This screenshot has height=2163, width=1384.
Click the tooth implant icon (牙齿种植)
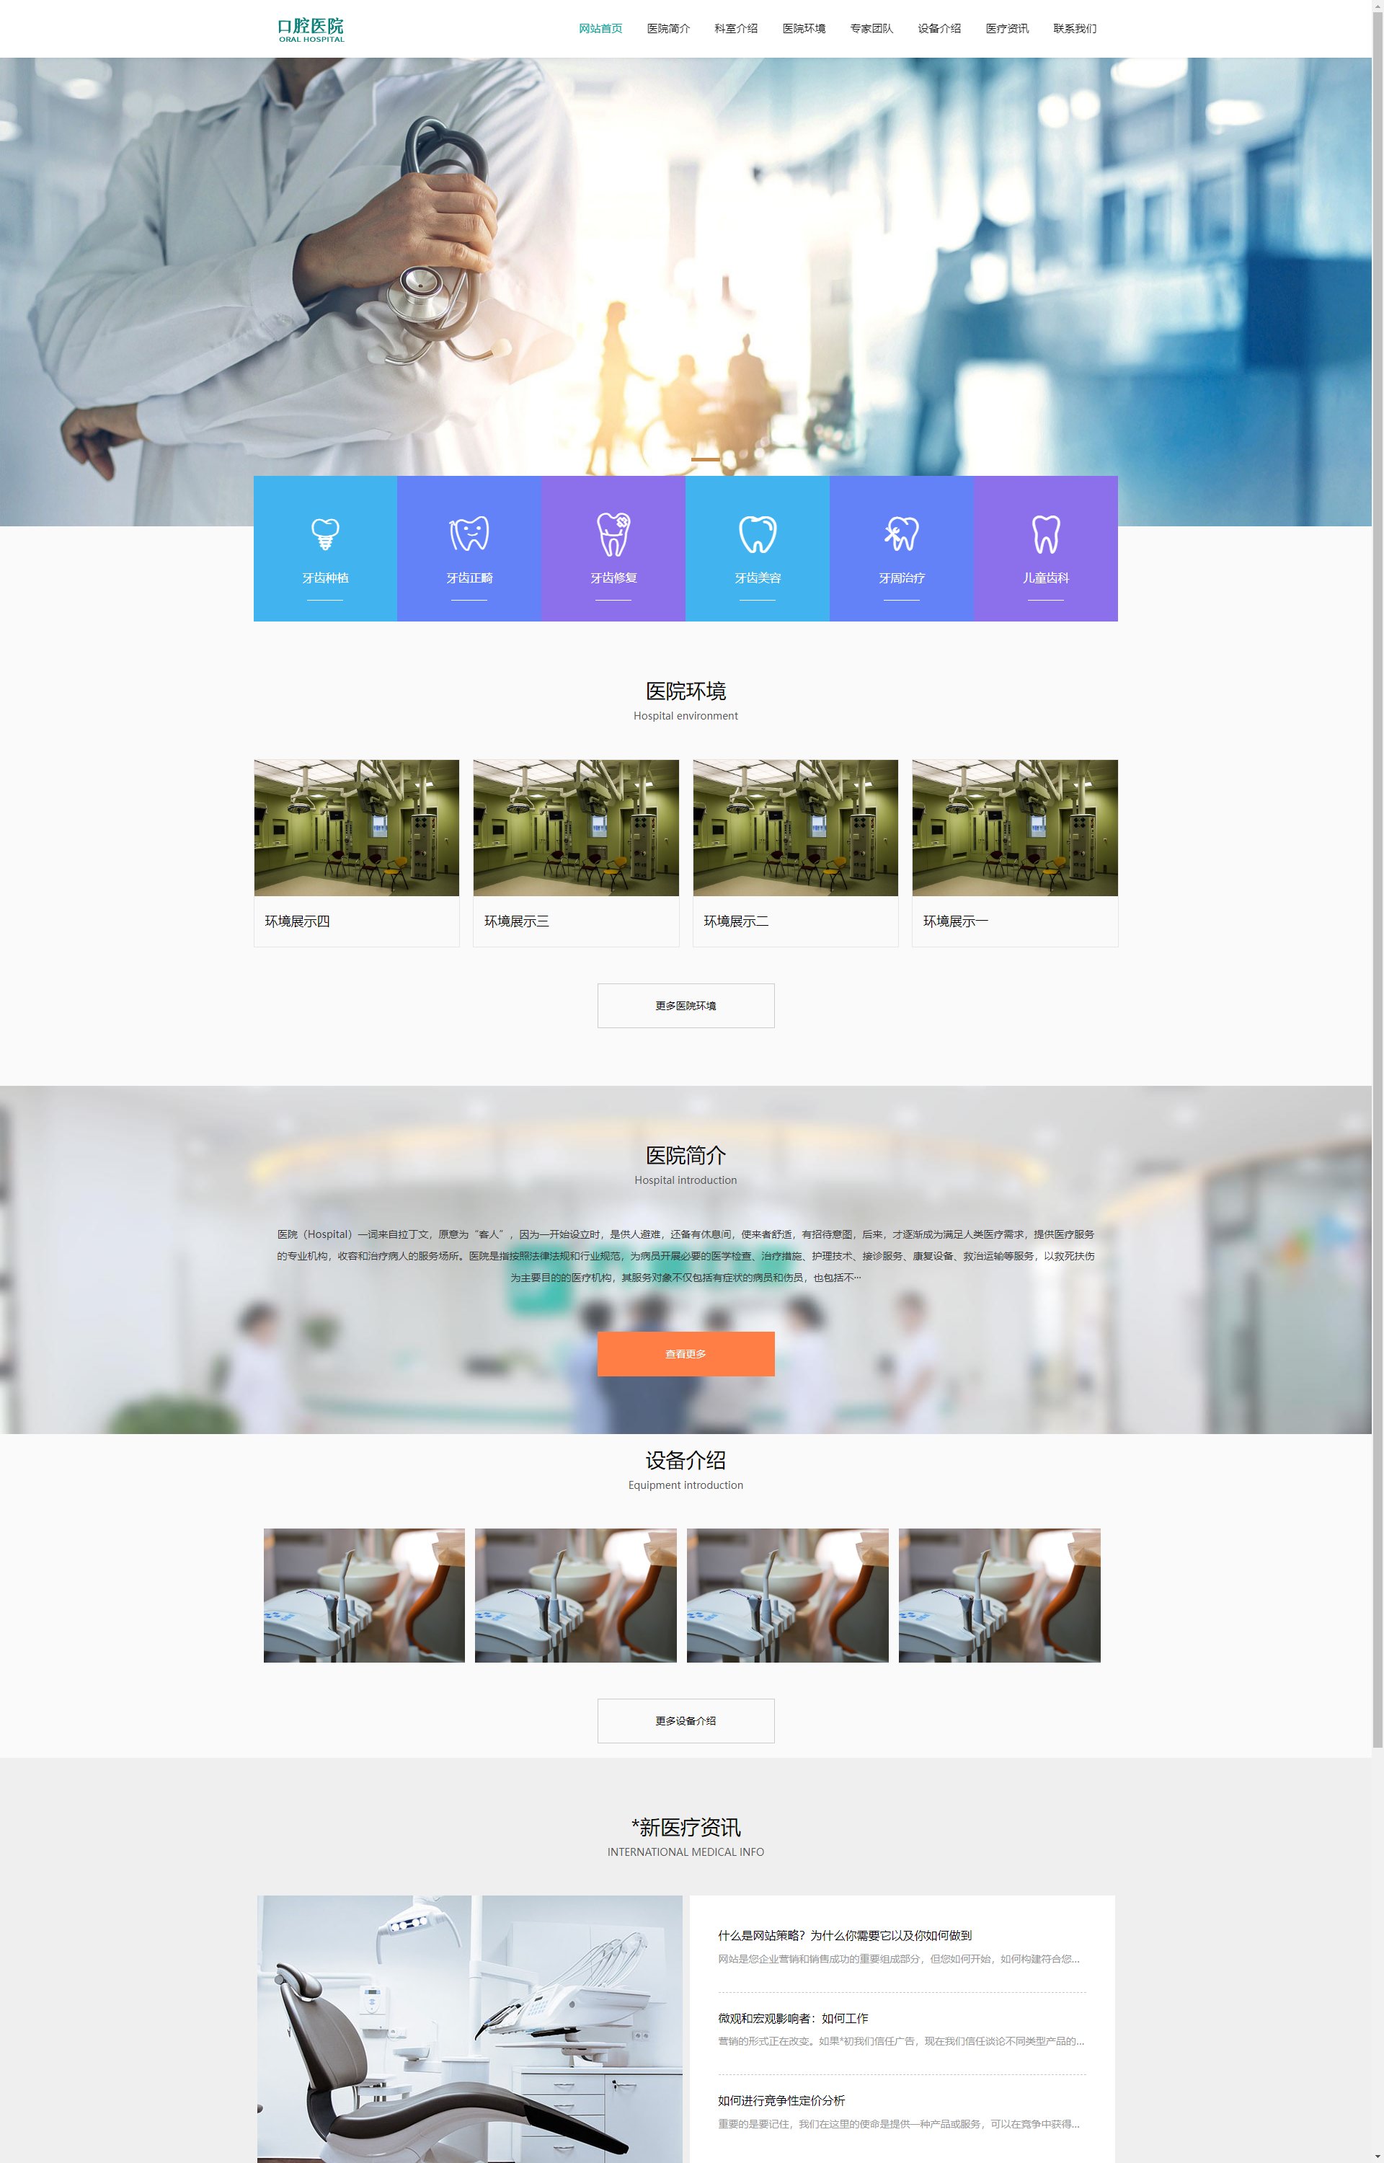pos(324,534)
